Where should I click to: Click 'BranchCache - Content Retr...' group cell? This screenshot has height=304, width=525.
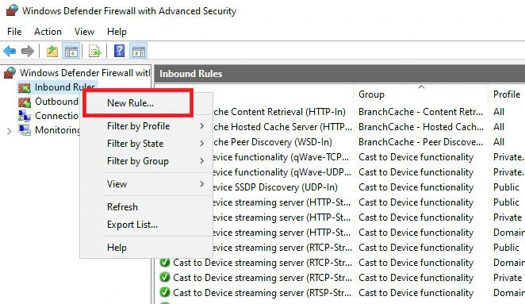[x=420, y=112]
